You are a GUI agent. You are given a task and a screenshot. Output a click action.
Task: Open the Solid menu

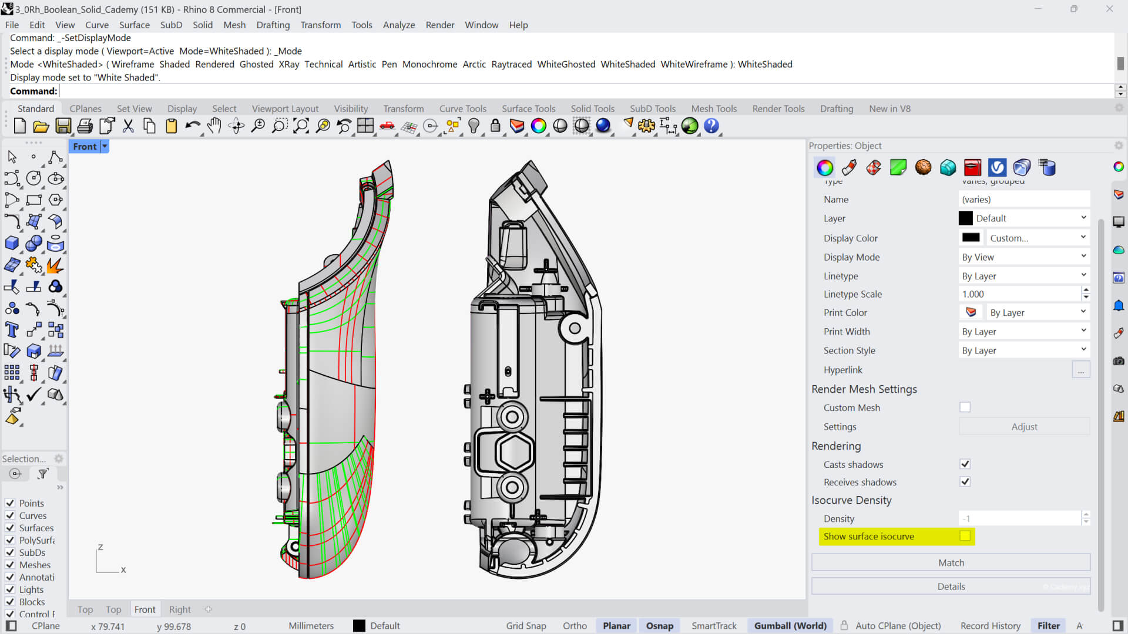203,25
